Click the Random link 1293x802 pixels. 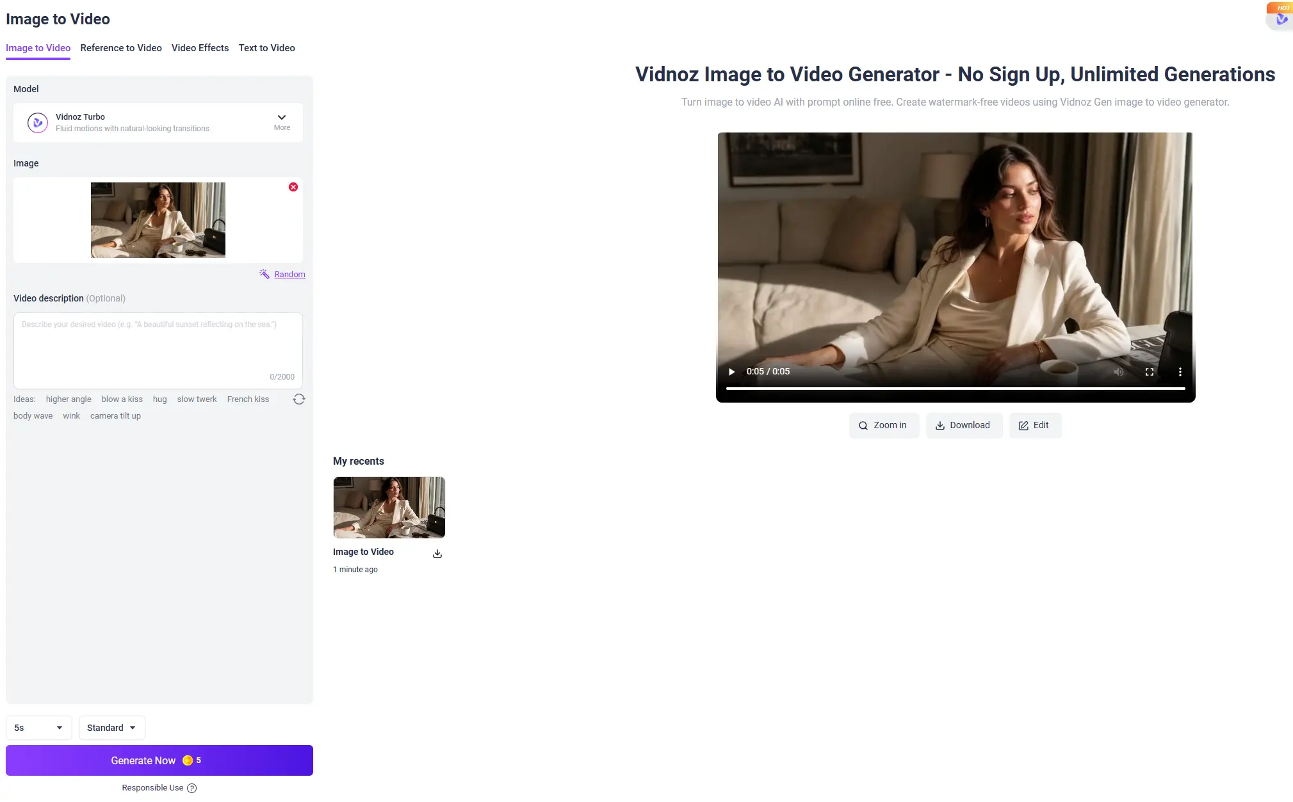289,274
